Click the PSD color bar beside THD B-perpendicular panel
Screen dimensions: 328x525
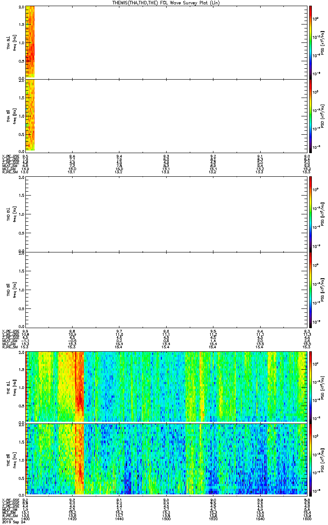[310, 214]
